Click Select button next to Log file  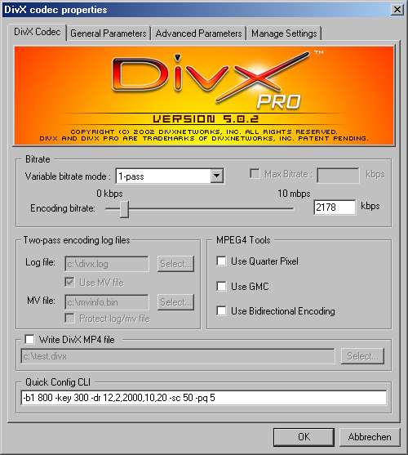click(x=175, y=264)
